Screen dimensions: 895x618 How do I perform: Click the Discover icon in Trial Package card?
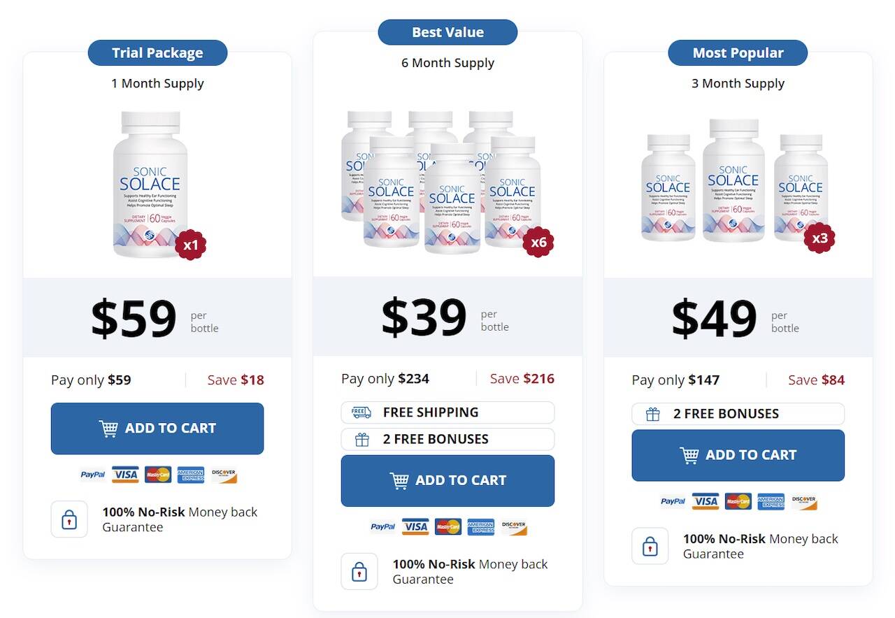[x=224, y=475]
